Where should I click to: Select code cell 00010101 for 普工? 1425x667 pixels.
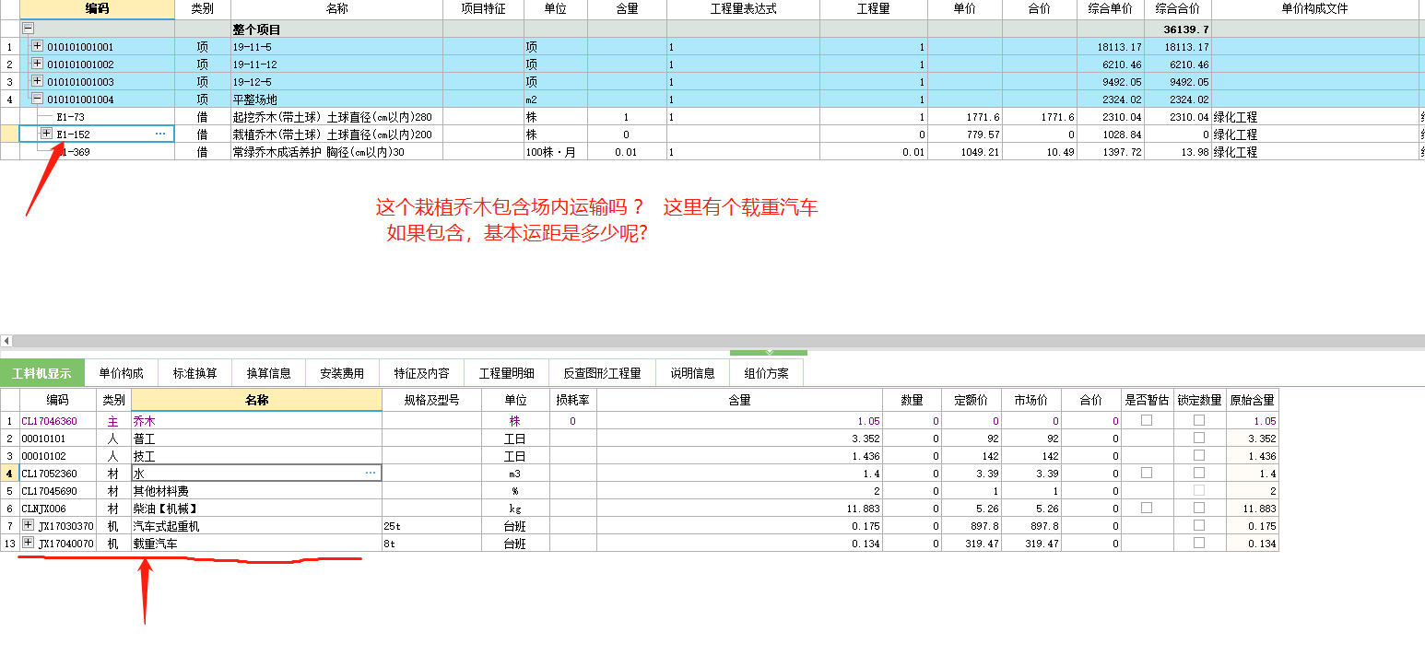[58, 439]
